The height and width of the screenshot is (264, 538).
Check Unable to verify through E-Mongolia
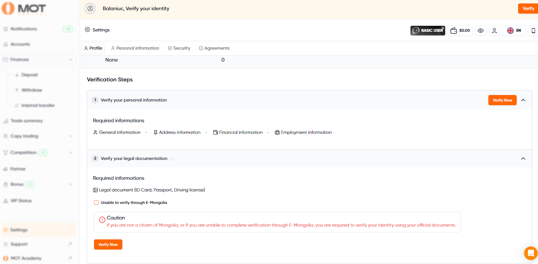(96, 203)
